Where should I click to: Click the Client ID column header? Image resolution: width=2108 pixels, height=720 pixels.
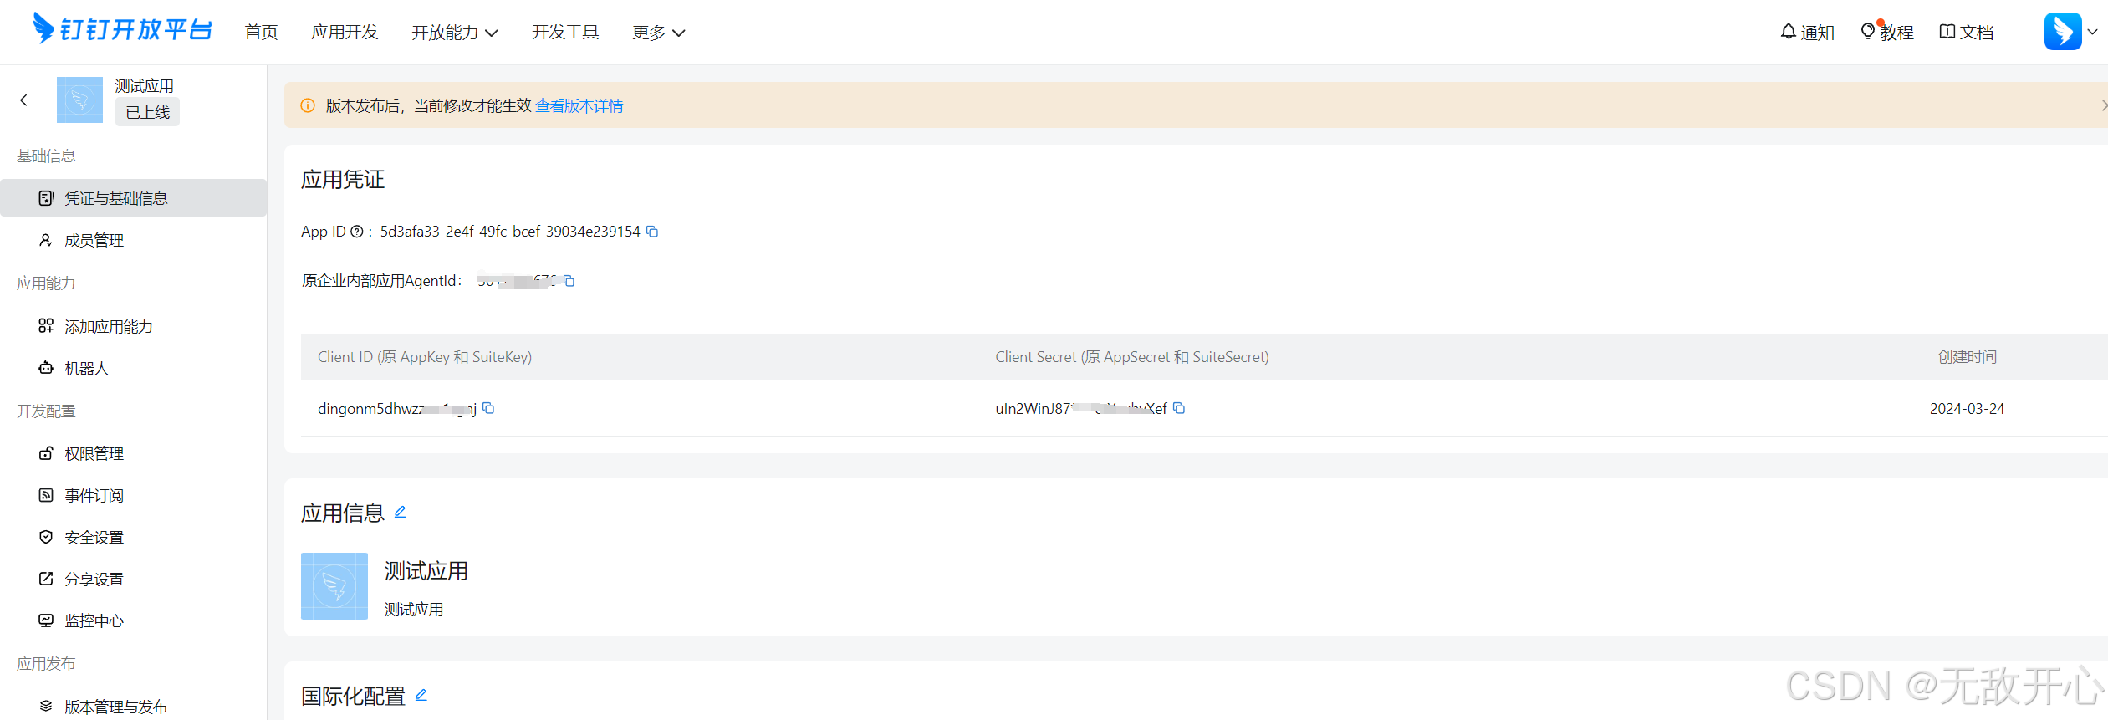[425, 357]
